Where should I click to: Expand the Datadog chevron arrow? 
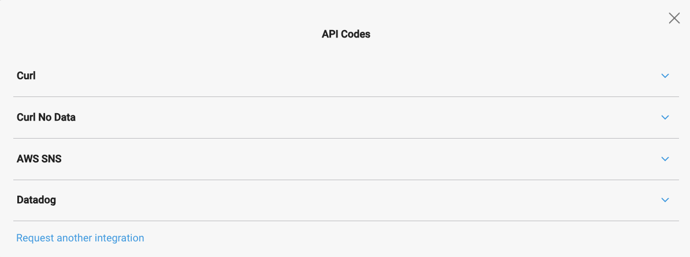(665, 200)
